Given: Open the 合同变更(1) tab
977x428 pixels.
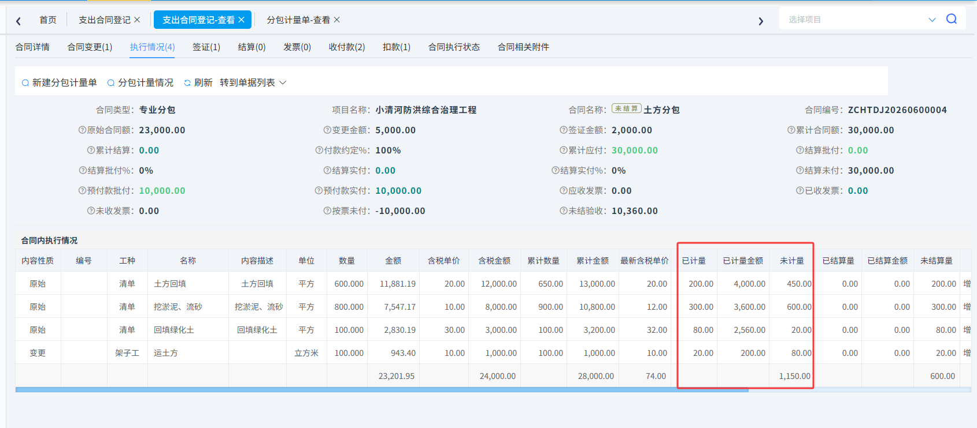Looking at the screenshot, I should [x=90, y=47].
